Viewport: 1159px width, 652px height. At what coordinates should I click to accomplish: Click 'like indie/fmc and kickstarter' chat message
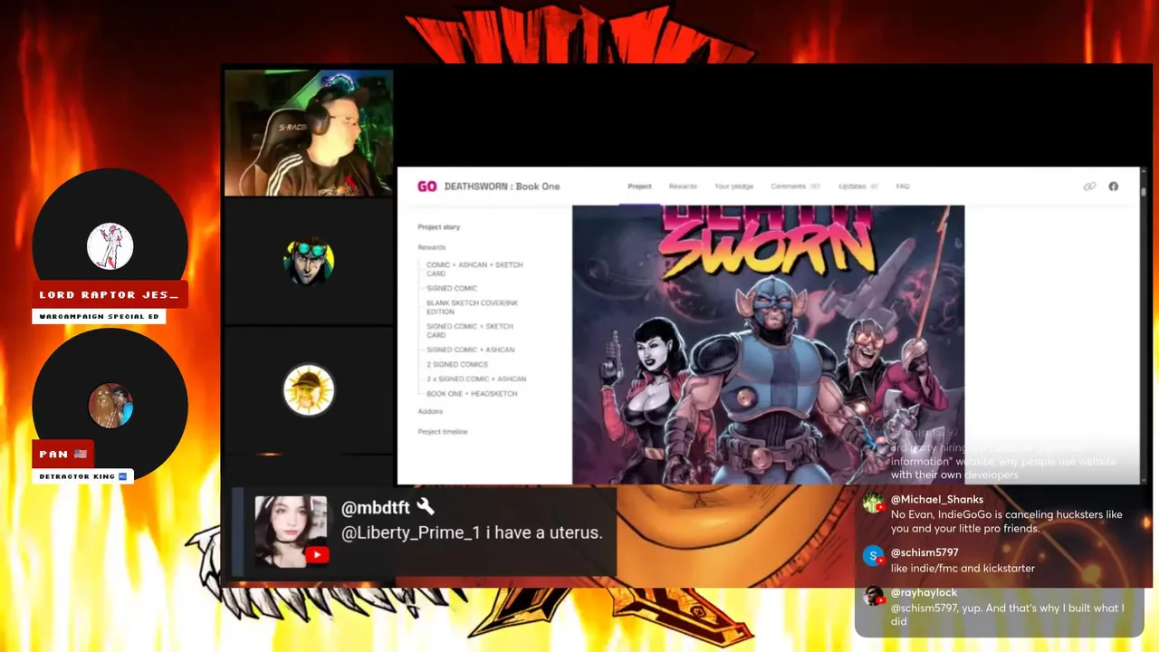963,569
